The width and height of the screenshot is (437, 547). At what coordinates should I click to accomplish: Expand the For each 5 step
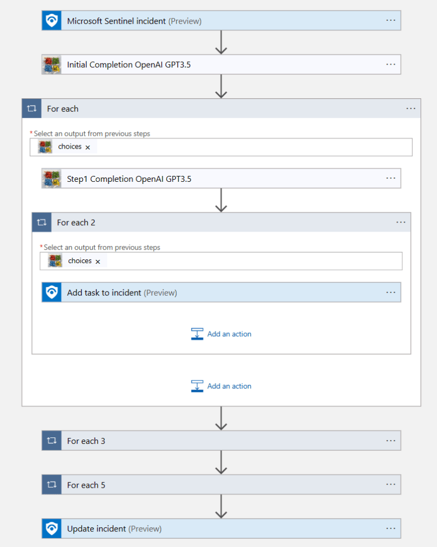pos(214,485)
